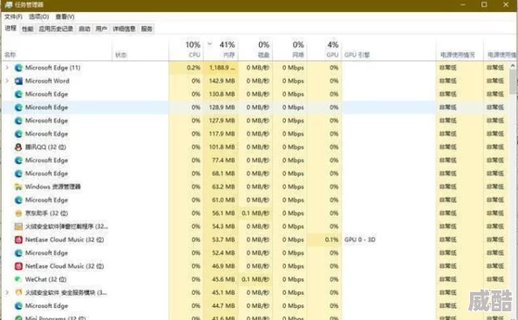Click the Edge icon in the 44.7 MB row
The height and width of the screenshot is (320, 518).
click(18, 305)
